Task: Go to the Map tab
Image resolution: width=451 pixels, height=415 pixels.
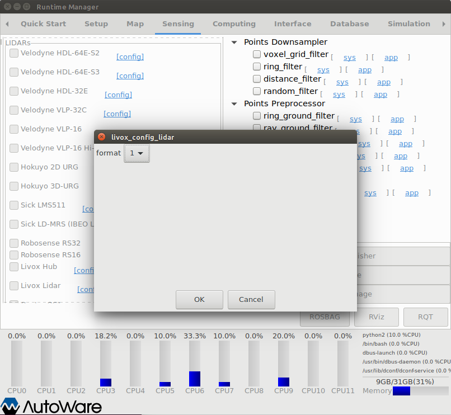Action: tap(135, 24)
